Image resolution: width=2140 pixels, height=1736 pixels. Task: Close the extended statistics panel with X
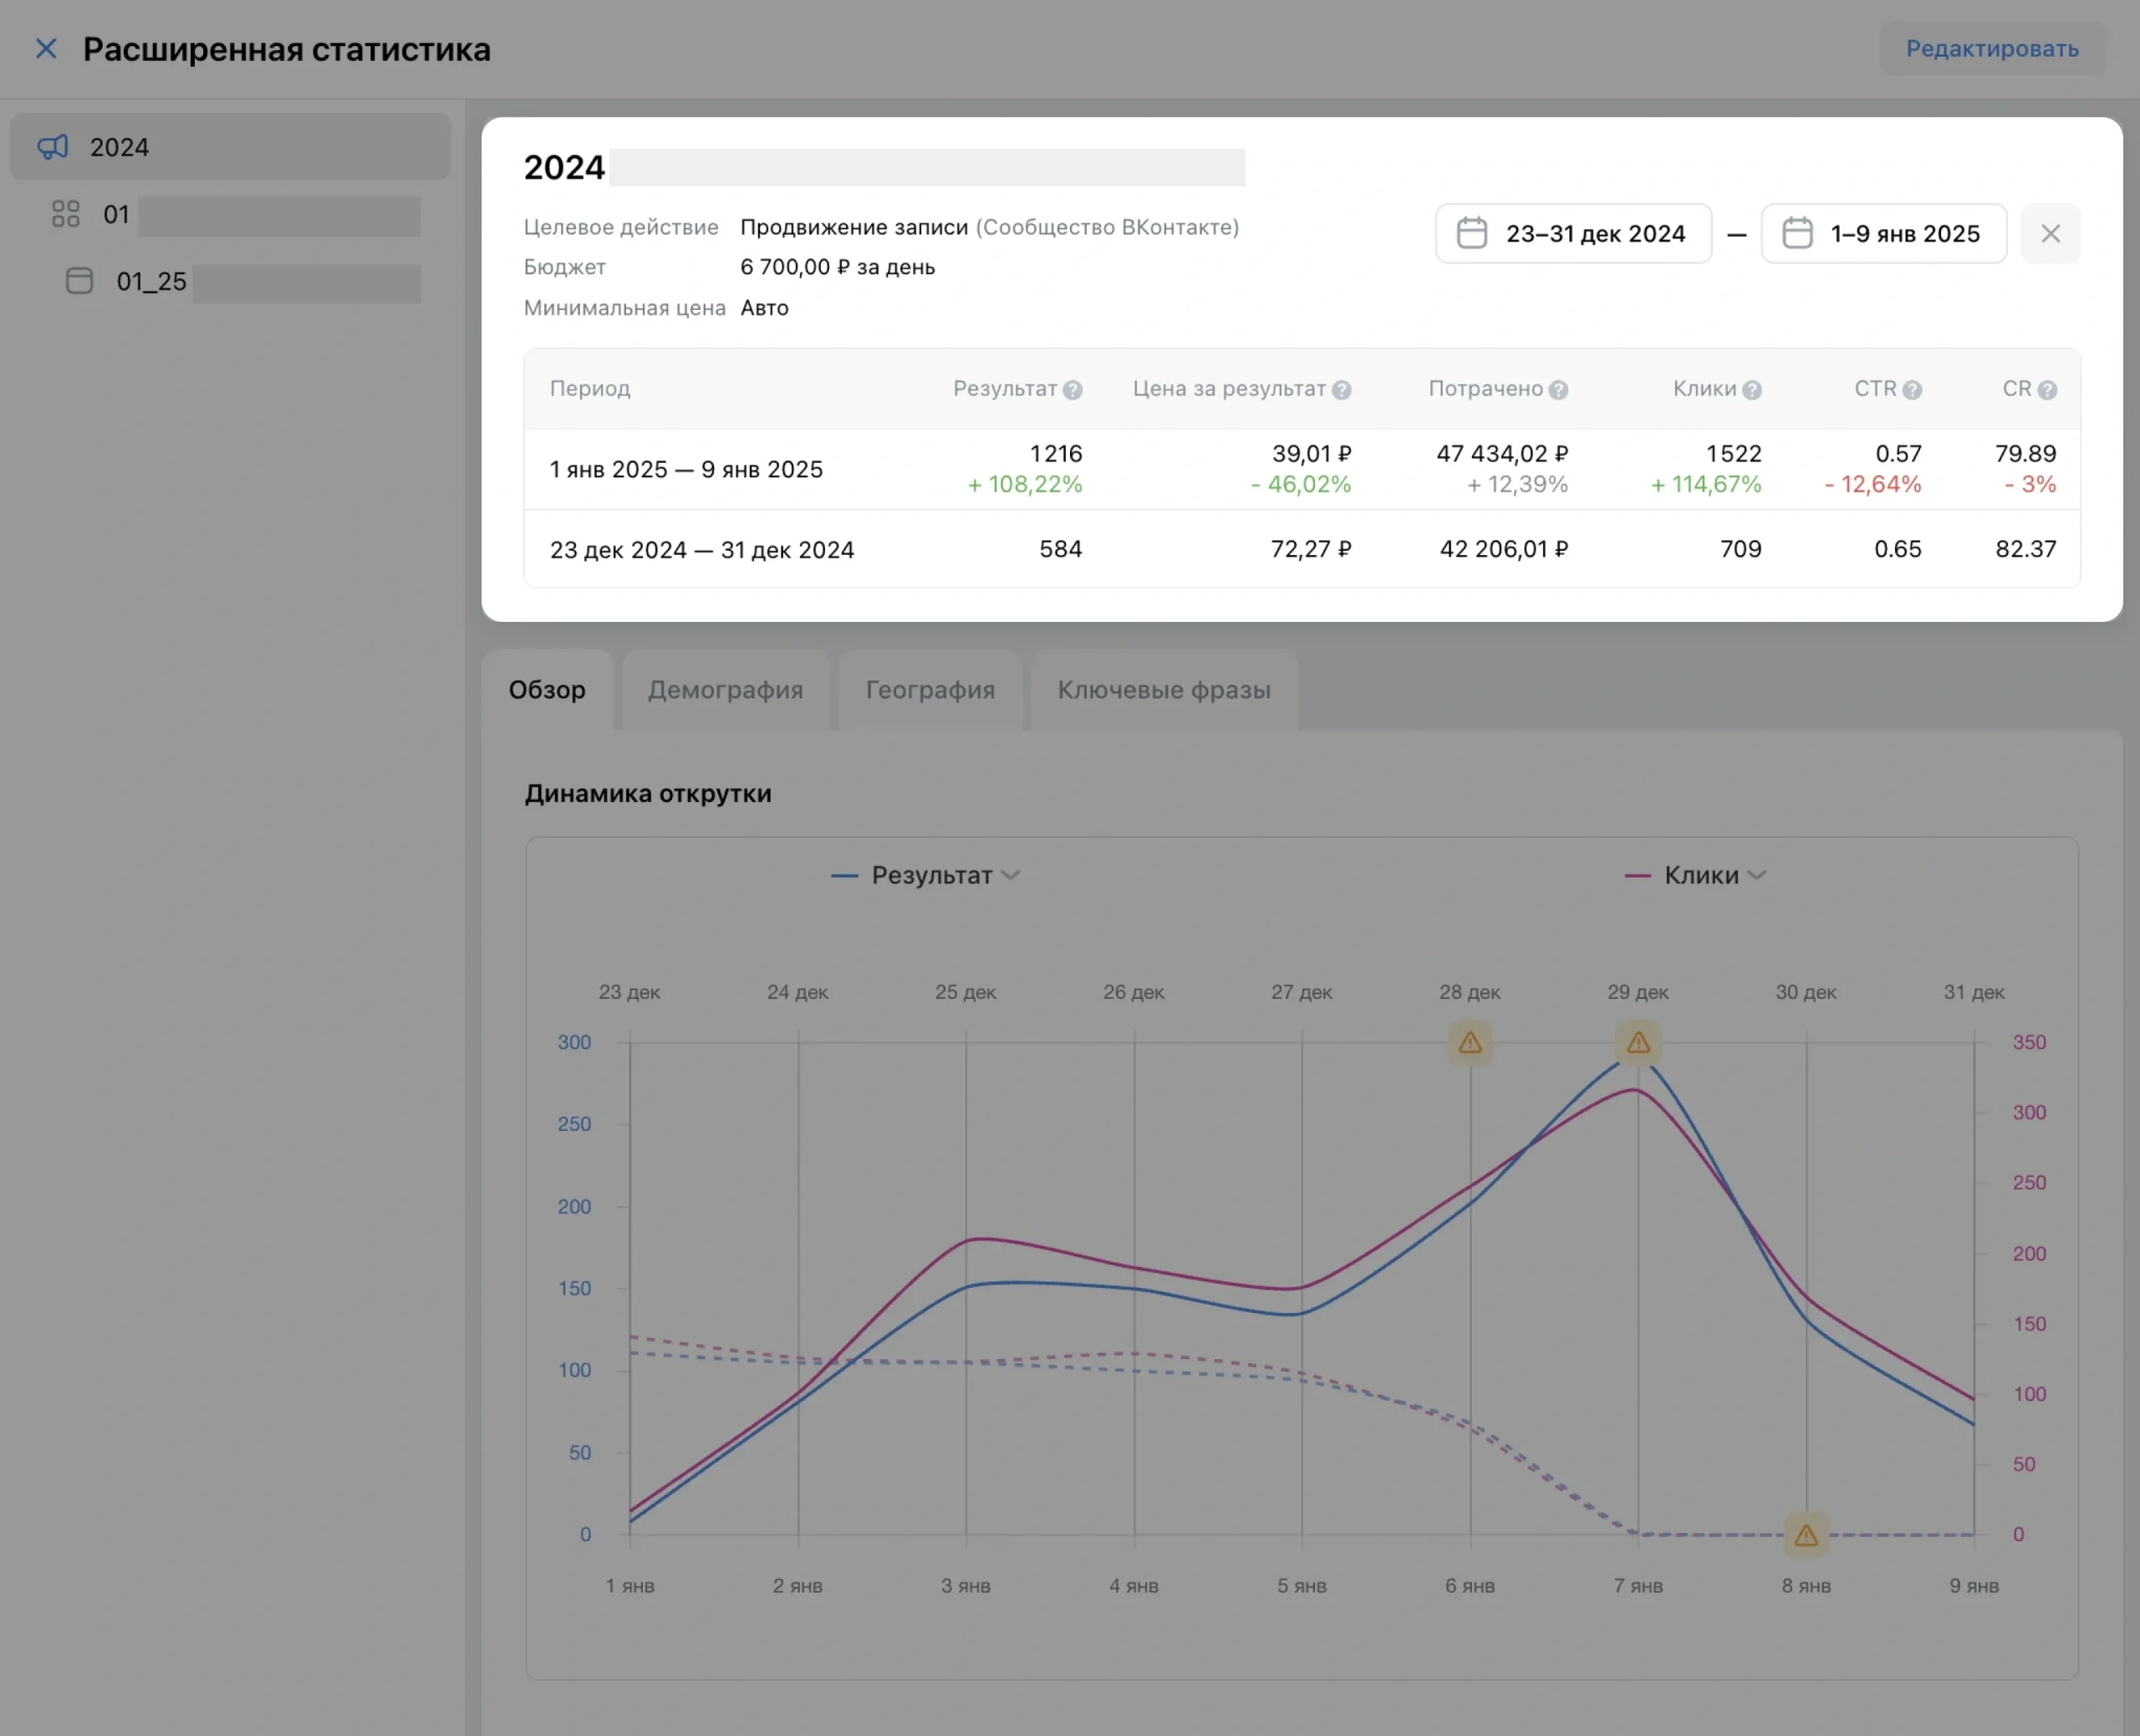coord(46,49)
